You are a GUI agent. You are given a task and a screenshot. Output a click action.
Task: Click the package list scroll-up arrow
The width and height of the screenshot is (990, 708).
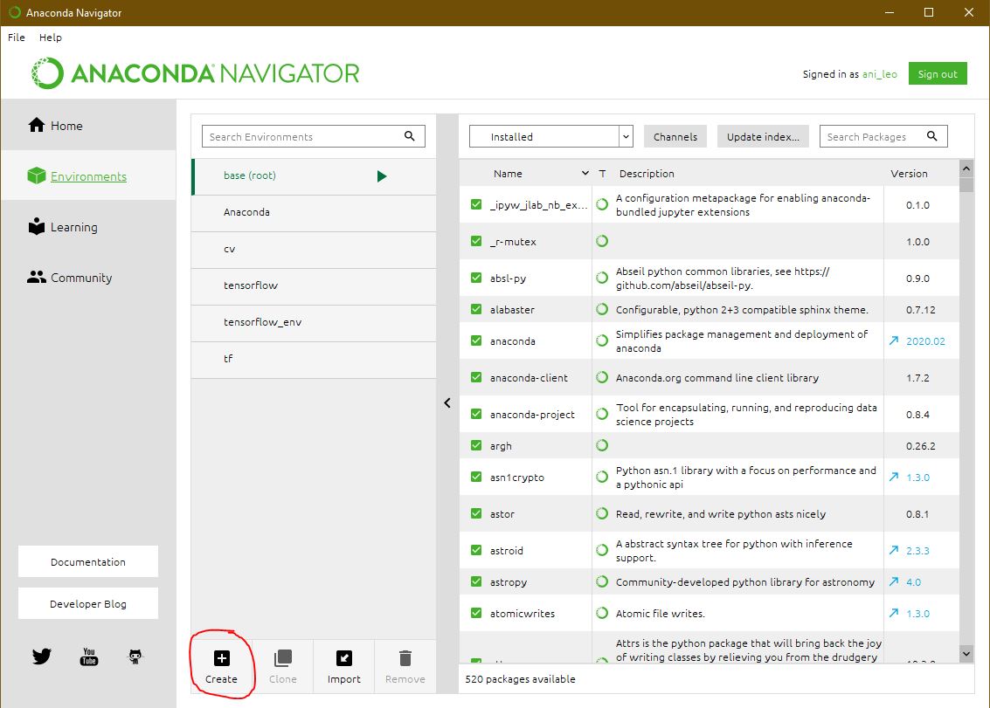click(966, 168)
